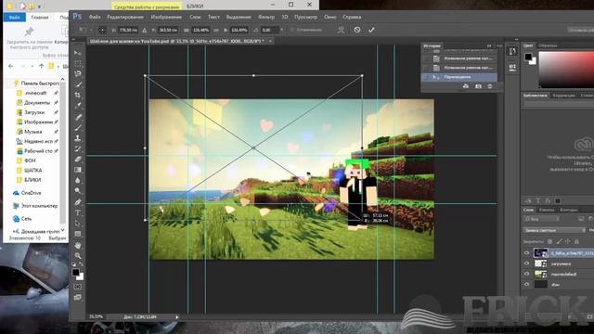The image size is (594, 334).
Task: Swap foreground and background colors in toolbar
Action: (x=81, y=263)
